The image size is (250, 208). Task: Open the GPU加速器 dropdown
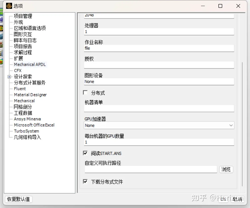click(x=159, y=125)
